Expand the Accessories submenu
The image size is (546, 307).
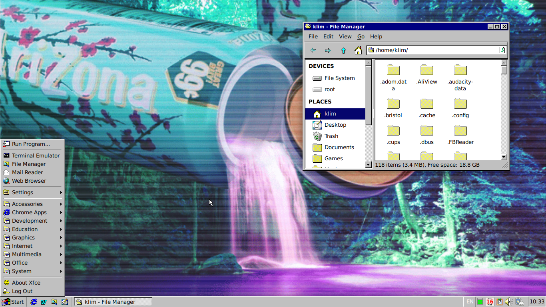point(33,204)
